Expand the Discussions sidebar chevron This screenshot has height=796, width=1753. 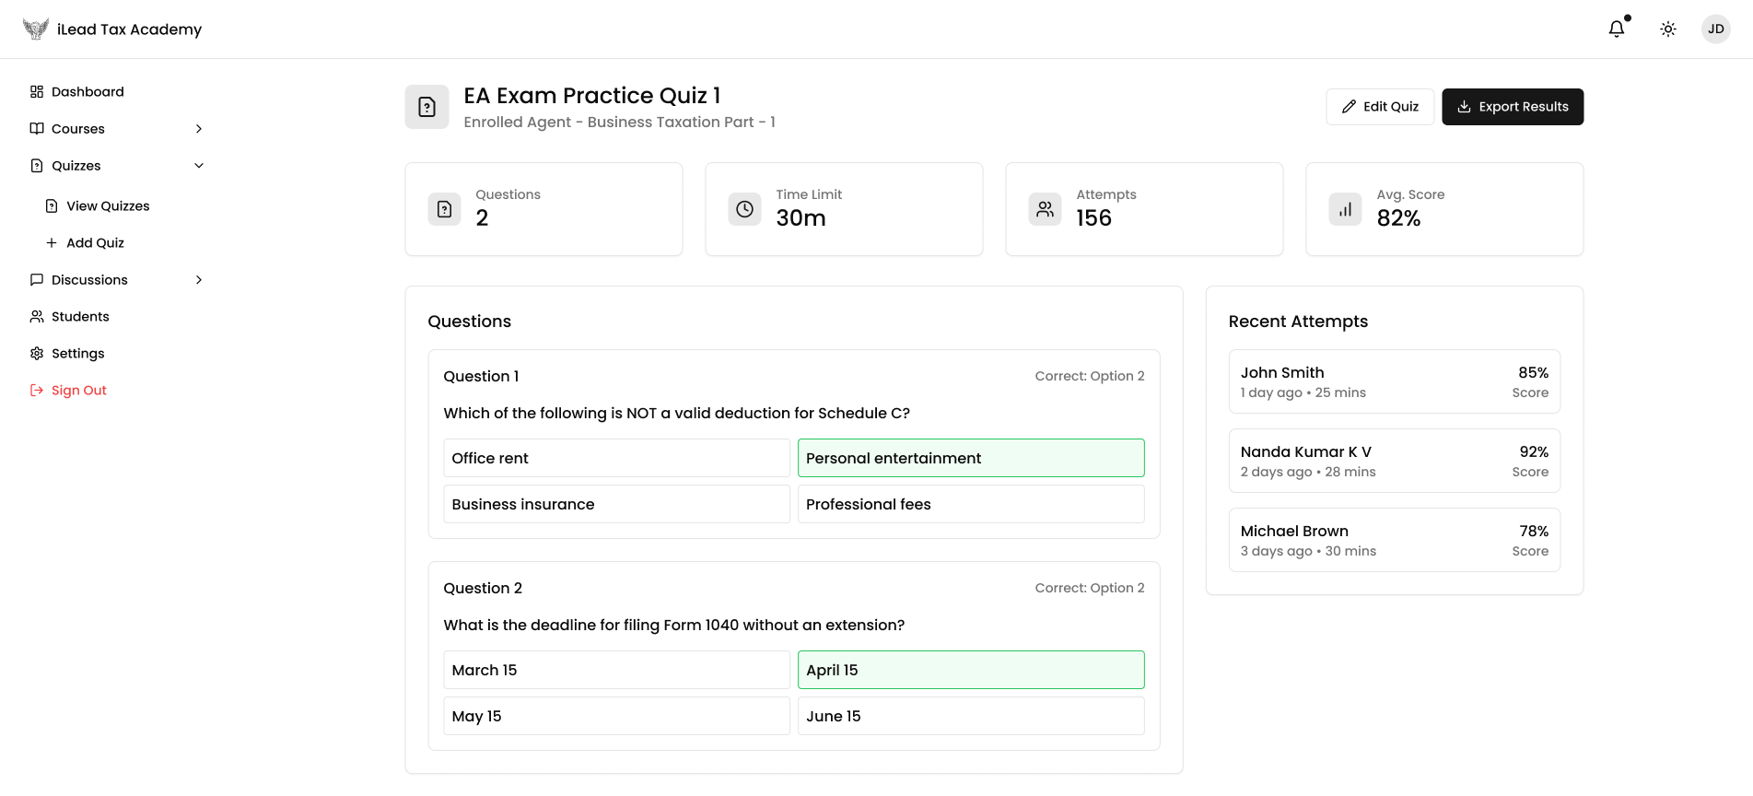click(x=199, y=280)
